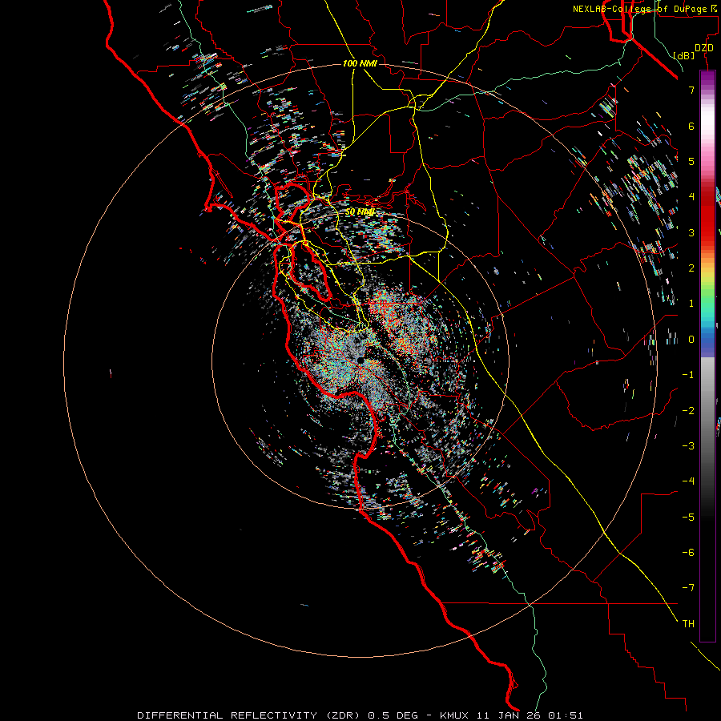721x721 pixels.
Task: Click the NEXLAB-College of DuPage credit text
Action: click(646, 9)
